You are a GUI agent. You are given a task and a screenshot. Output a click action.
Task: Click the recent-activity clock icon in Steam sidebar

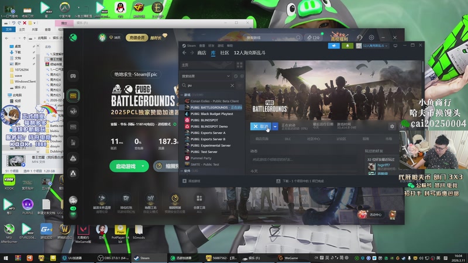point(236,77)
